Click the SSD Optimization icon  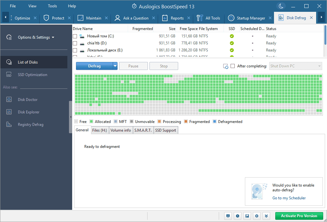click(x=9, y=75)
